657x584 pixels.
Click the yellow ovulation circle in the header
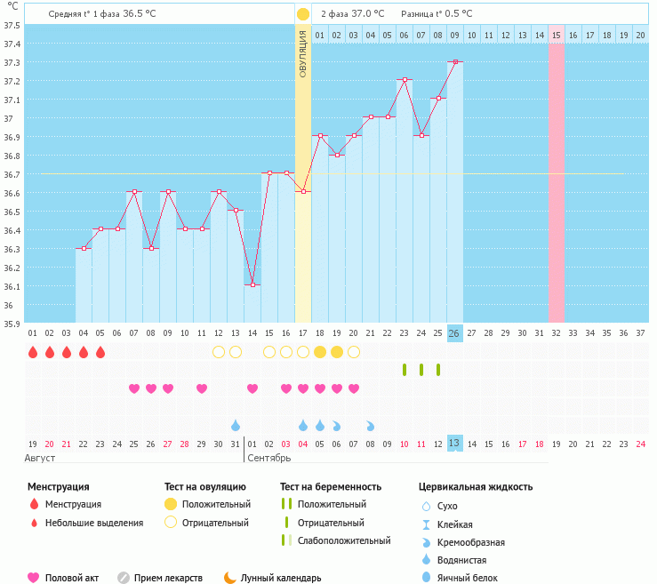tap(303, 14)
